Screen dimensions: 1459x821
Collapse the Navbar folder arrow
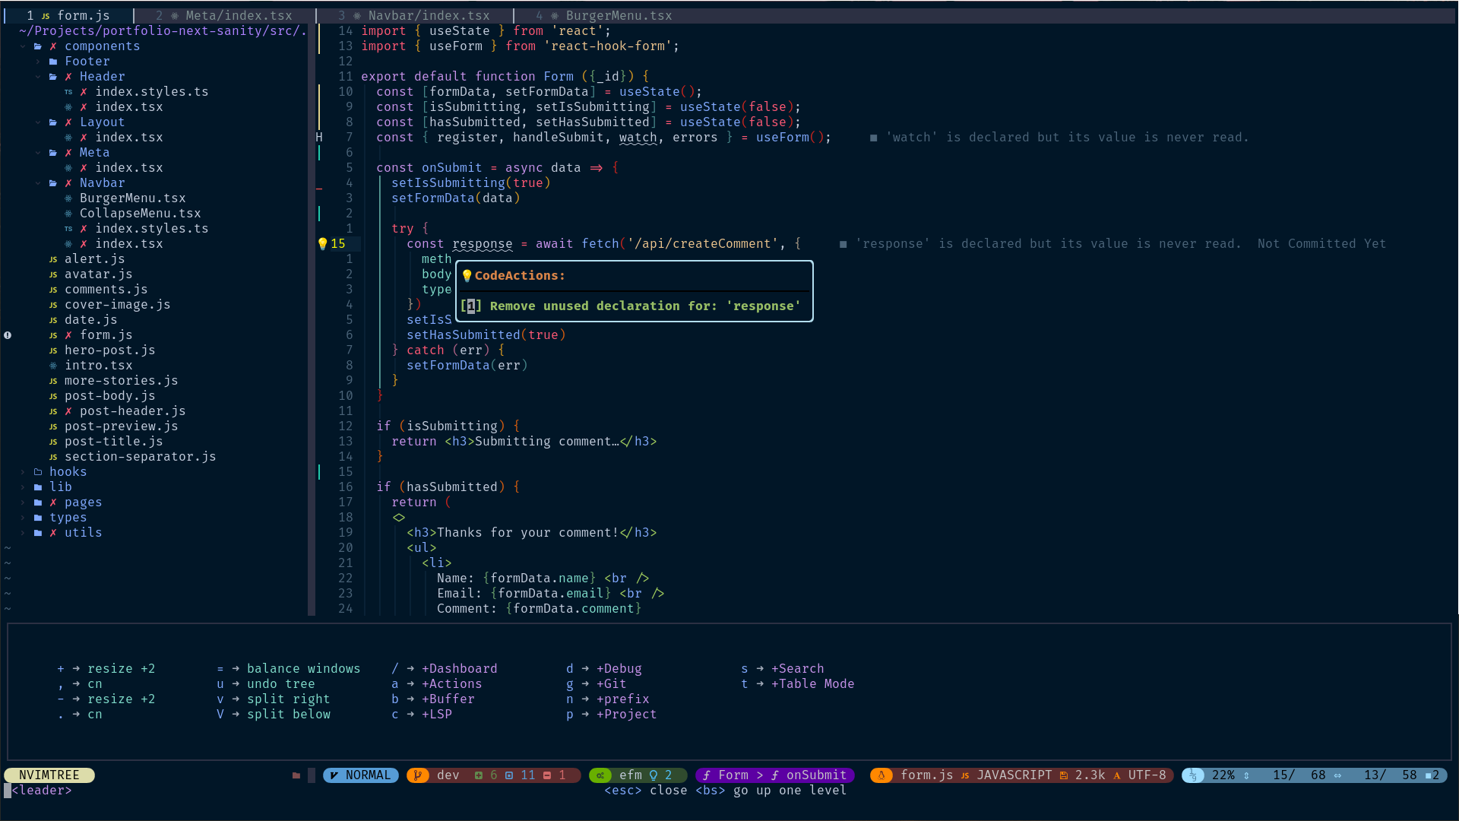[x=38, y=183]
